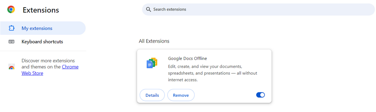Disable the Google Docs Offline toggle
This screenshot has width=376, height=112.
[x=260, y=95]
